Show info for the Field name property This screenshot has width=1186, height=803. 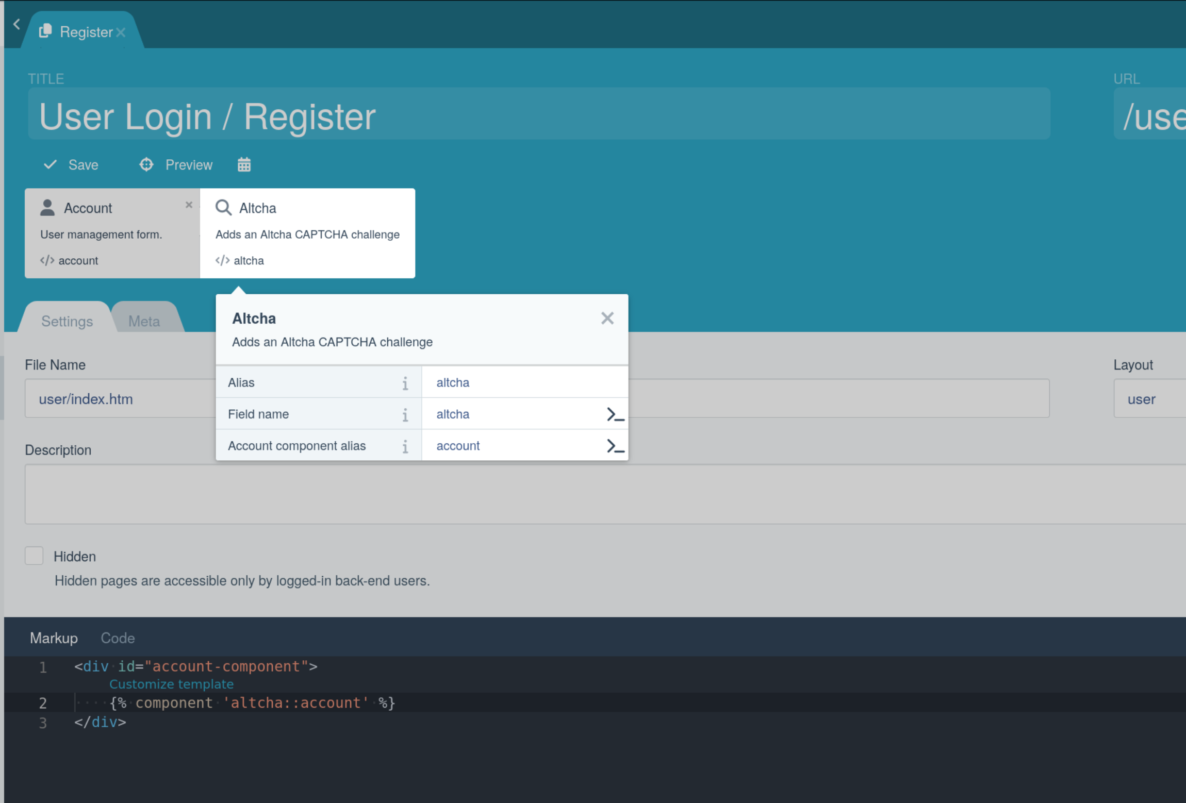coord(405,414)
